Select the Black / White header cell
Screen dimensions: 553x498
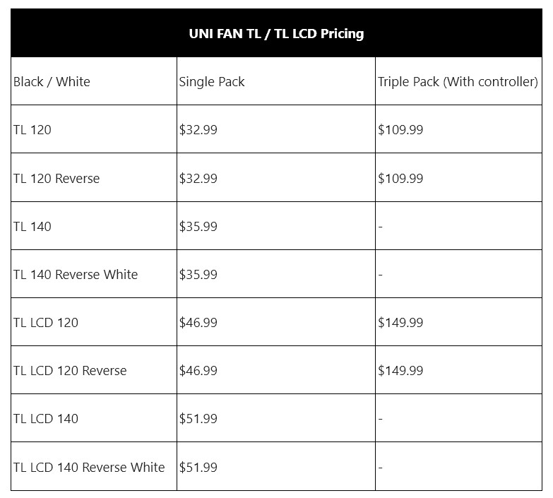(x=52, y=81)
